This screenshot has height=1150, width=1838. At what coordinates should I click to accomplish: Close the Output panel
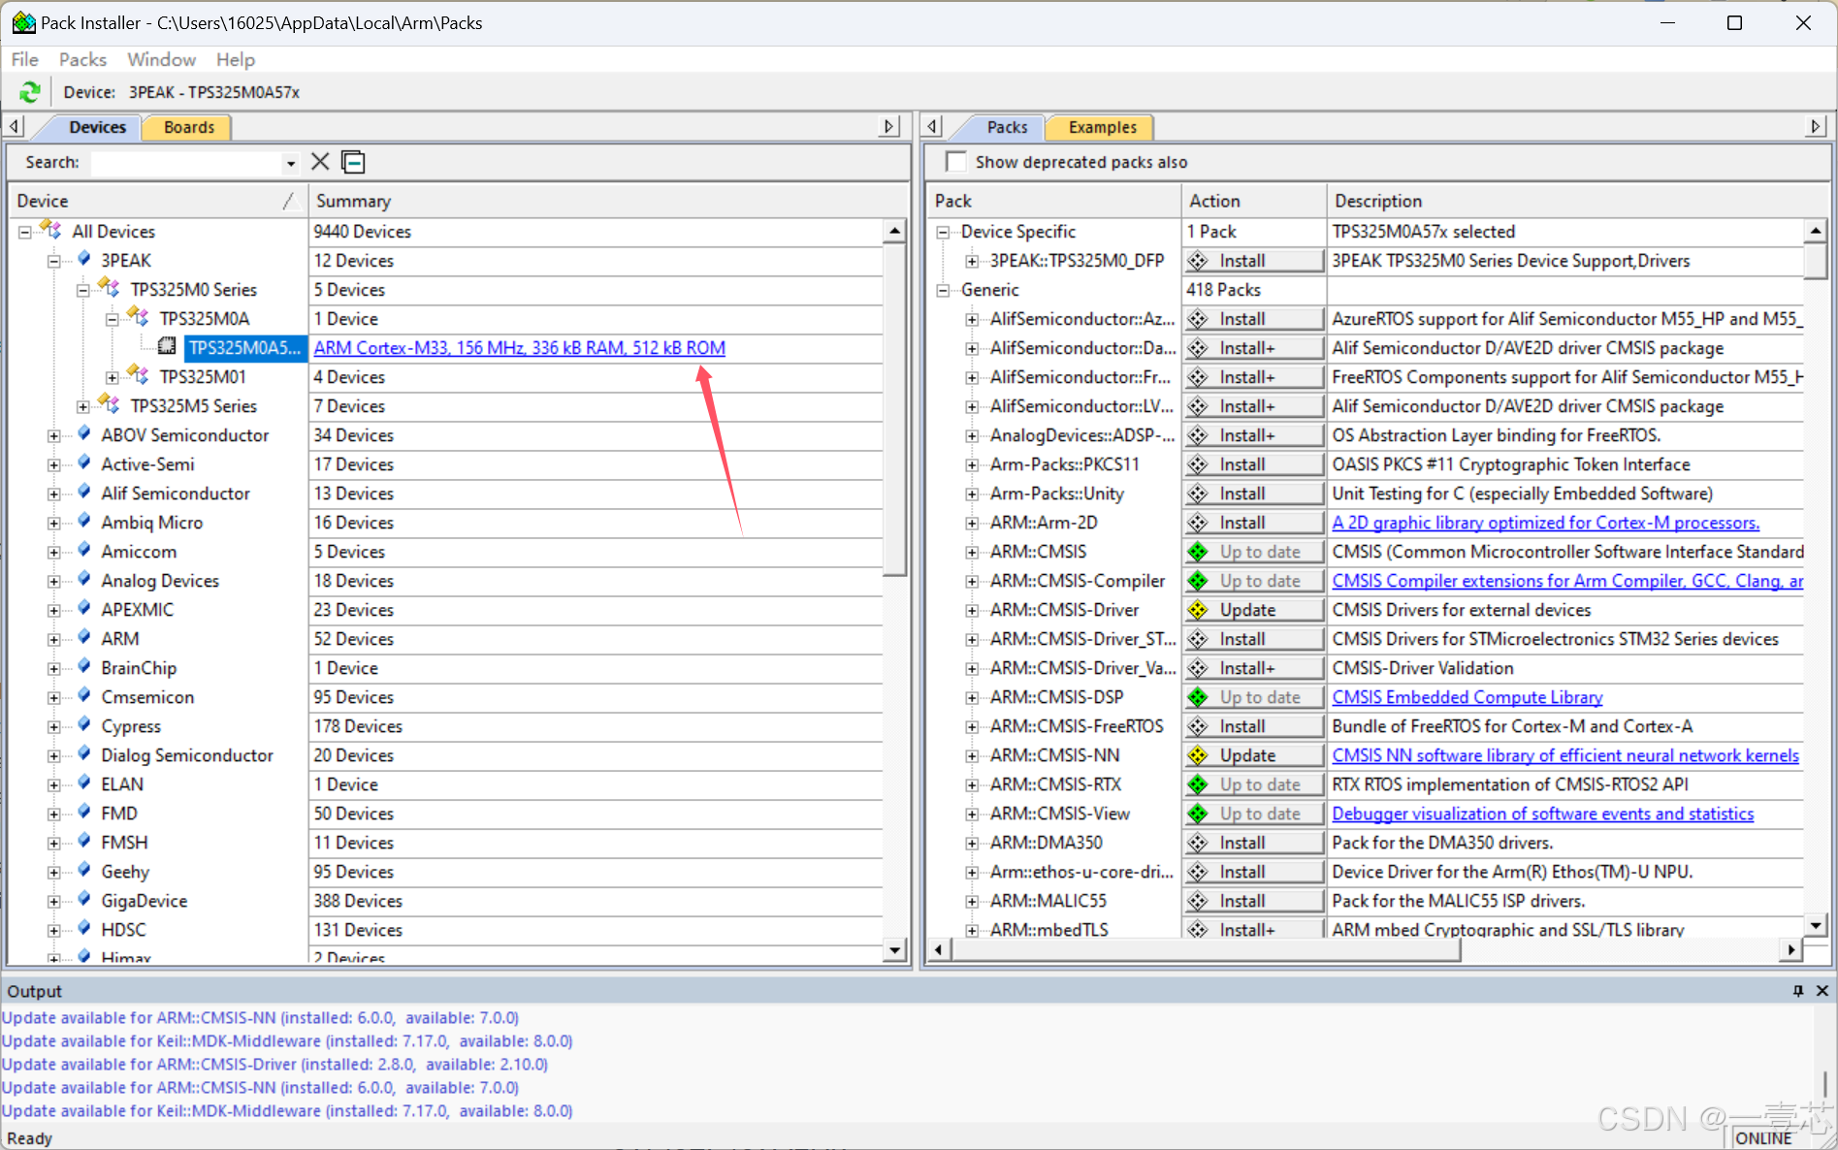(1822, 991)
